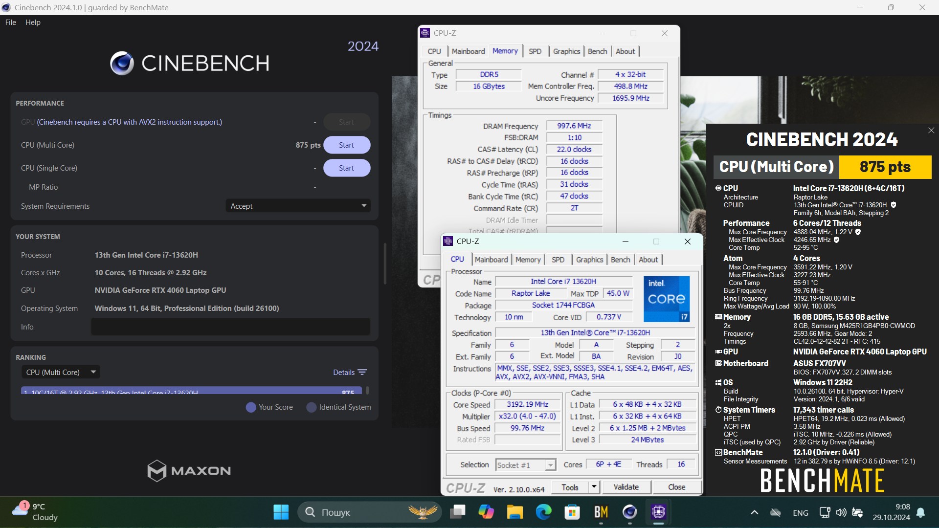
Task: Select CPU tab in back CPU-Z window
Action: 434,51
